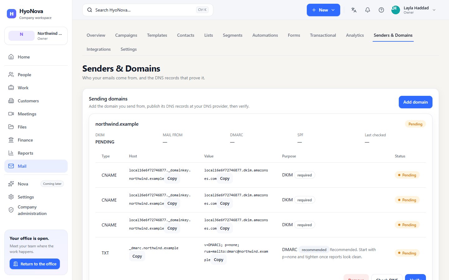Open Company administration in the sidebar

pos(36,210)
